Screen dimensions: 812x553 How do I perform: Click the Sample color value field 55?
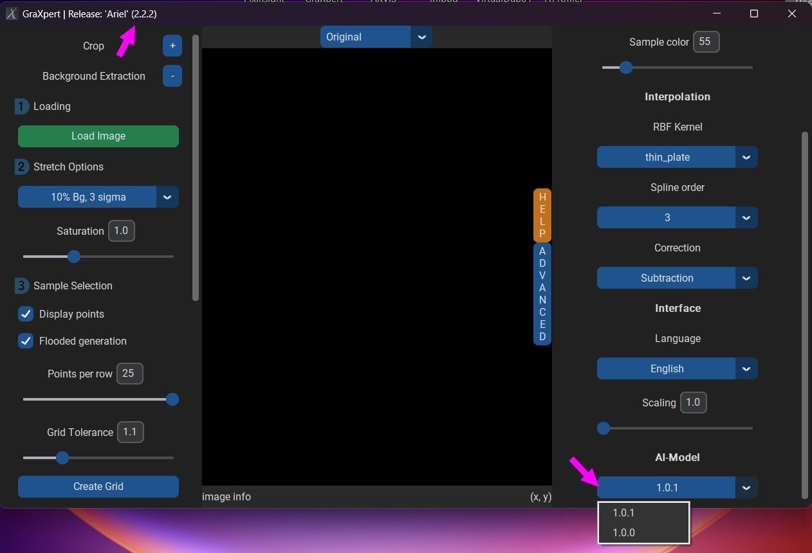click(x=706, y=42)
